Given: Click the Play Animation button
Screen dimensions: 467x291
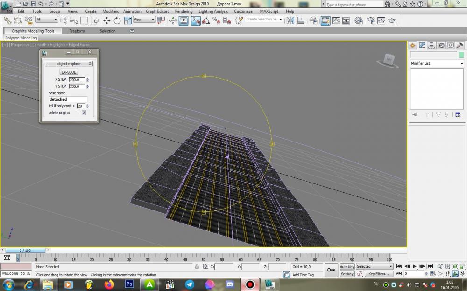Looking at the screenshot, I should tap(415, 266).
